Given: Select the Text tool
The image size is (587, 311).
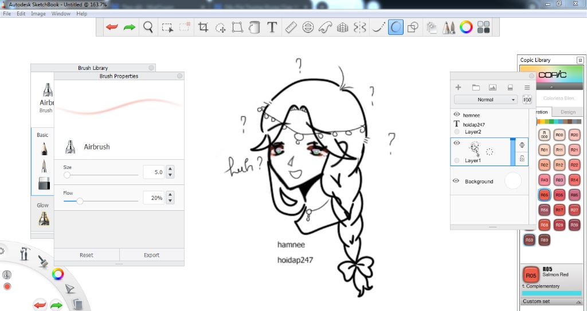Looking at the screenshot, I should (x=272, y=27).
